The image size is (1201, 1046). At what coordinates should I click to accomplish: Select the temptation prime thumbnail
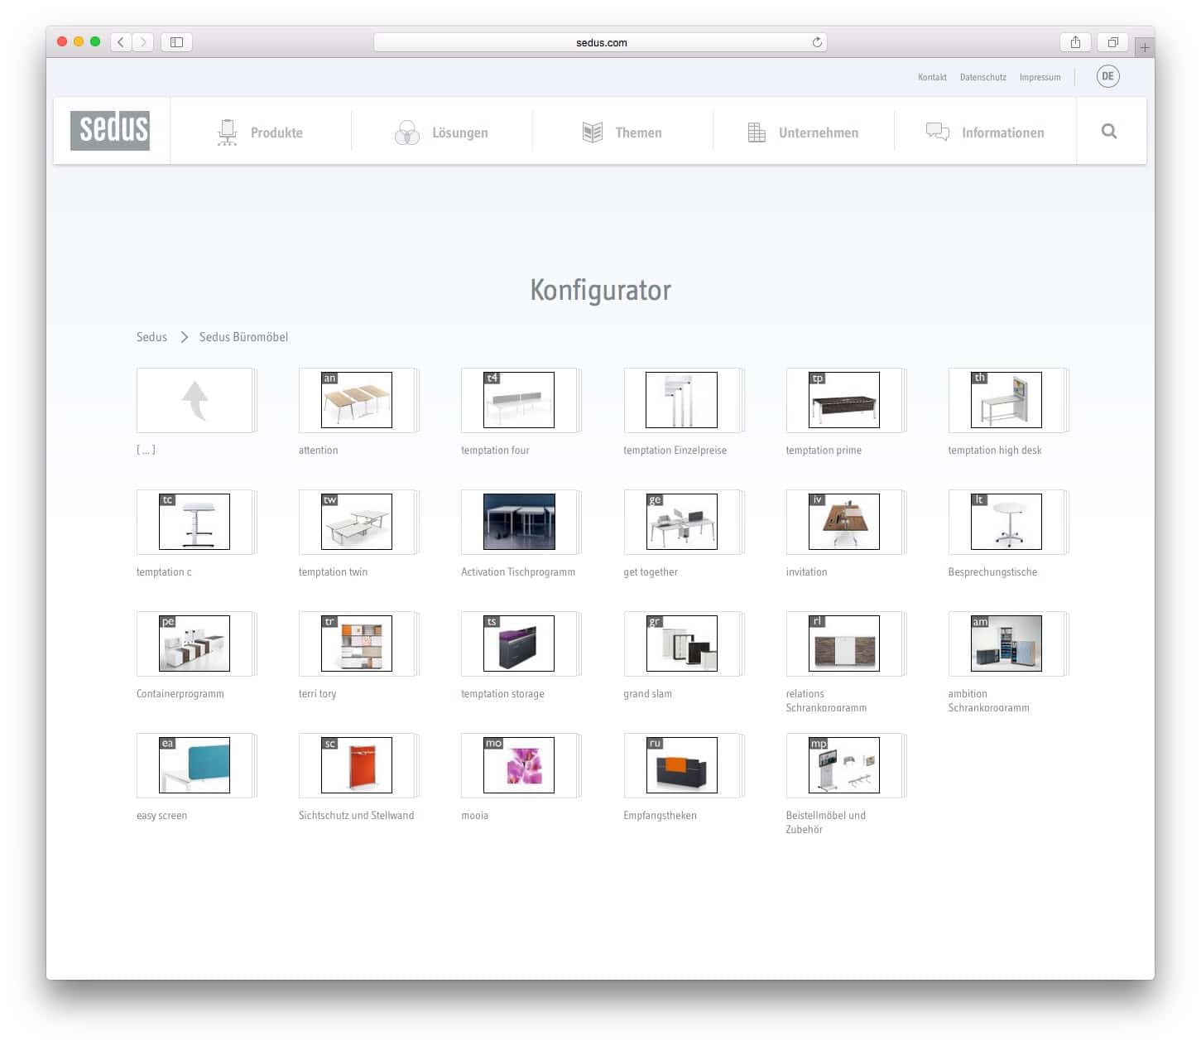[843, 401]
